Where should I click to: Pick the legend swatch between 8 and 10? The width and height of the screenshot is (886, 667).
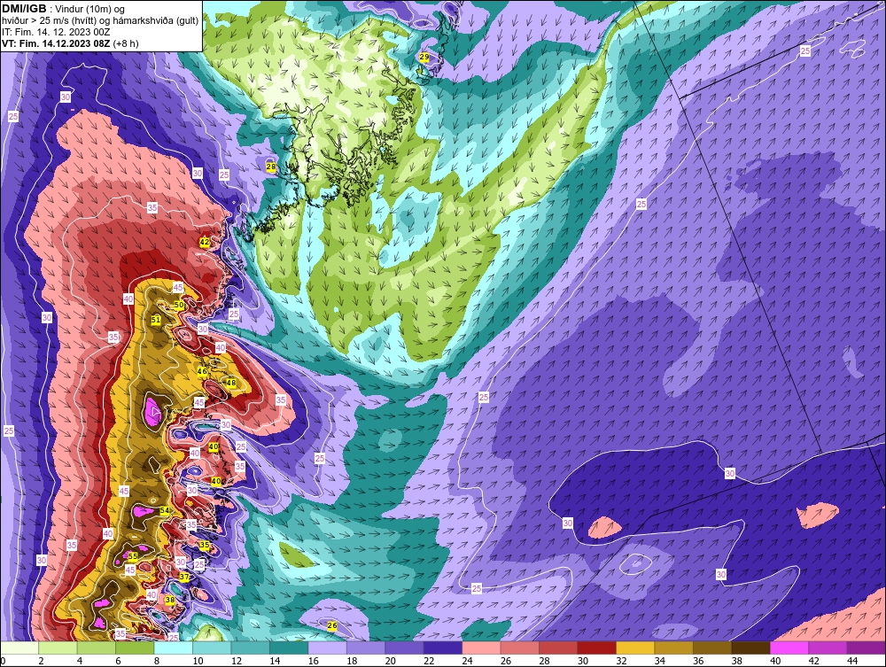(x=174, y=648)
